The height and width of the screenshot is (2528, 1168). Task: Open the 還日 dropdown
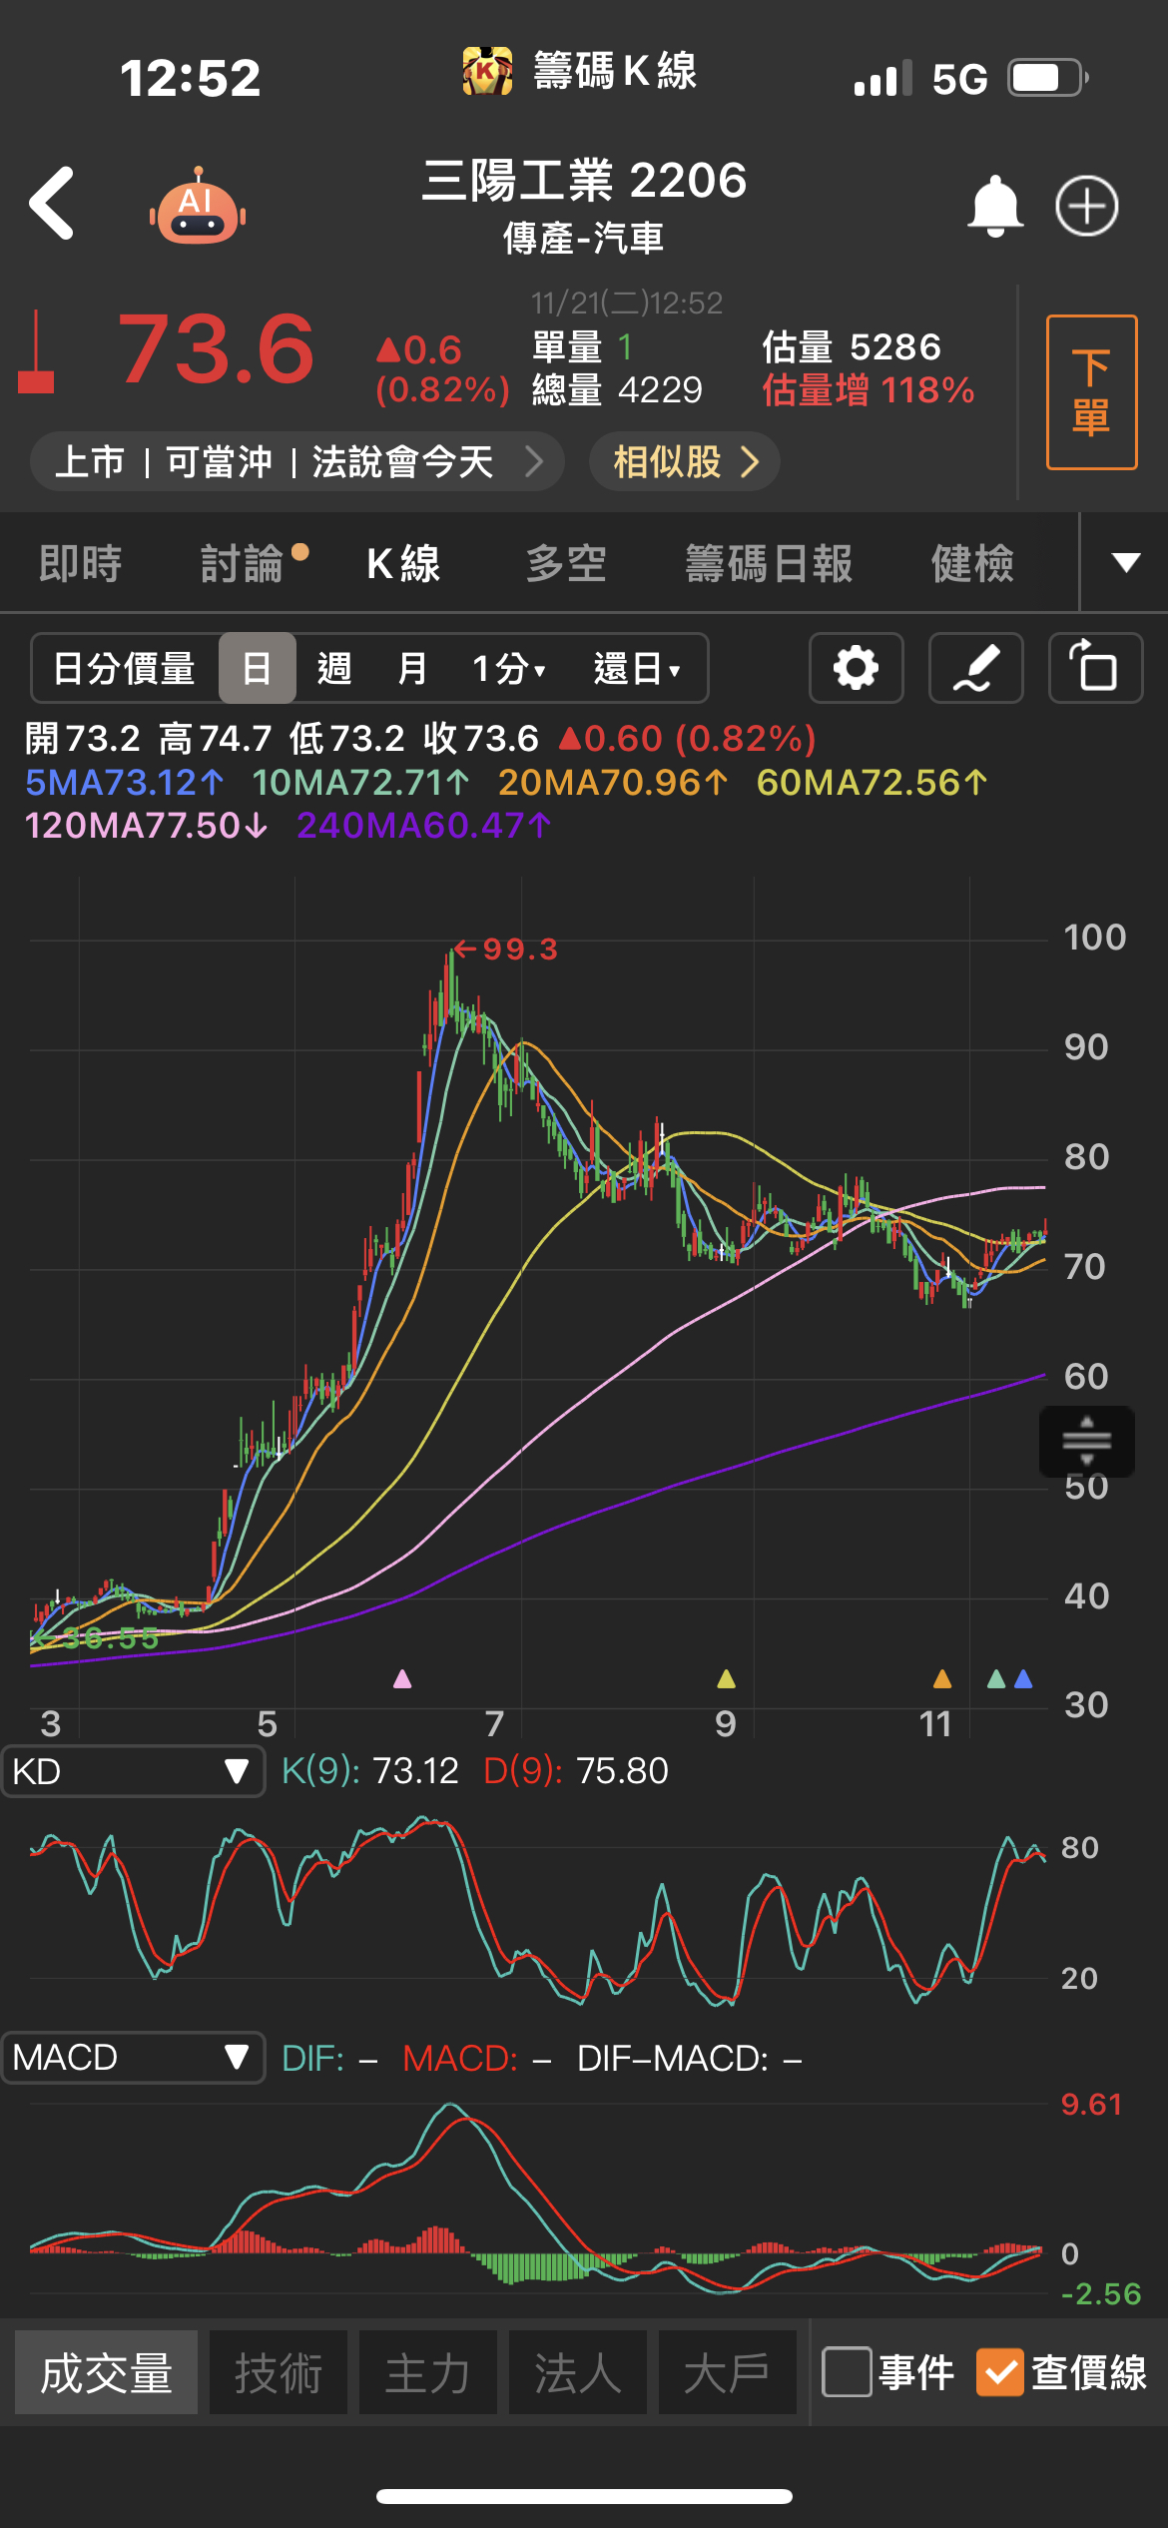637,668
